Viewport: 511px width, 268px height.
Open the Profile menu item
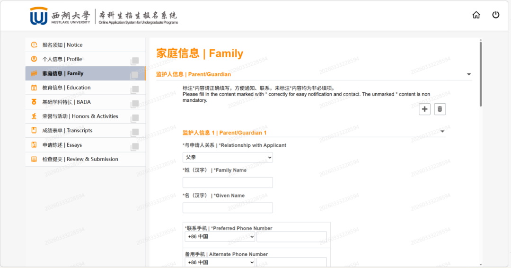(85, 59)
